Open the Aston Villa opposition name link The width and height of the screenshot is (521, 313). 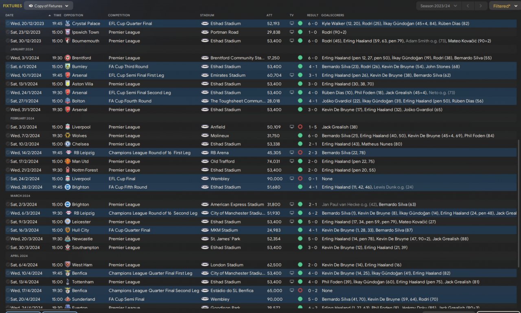tap(83, 84)
